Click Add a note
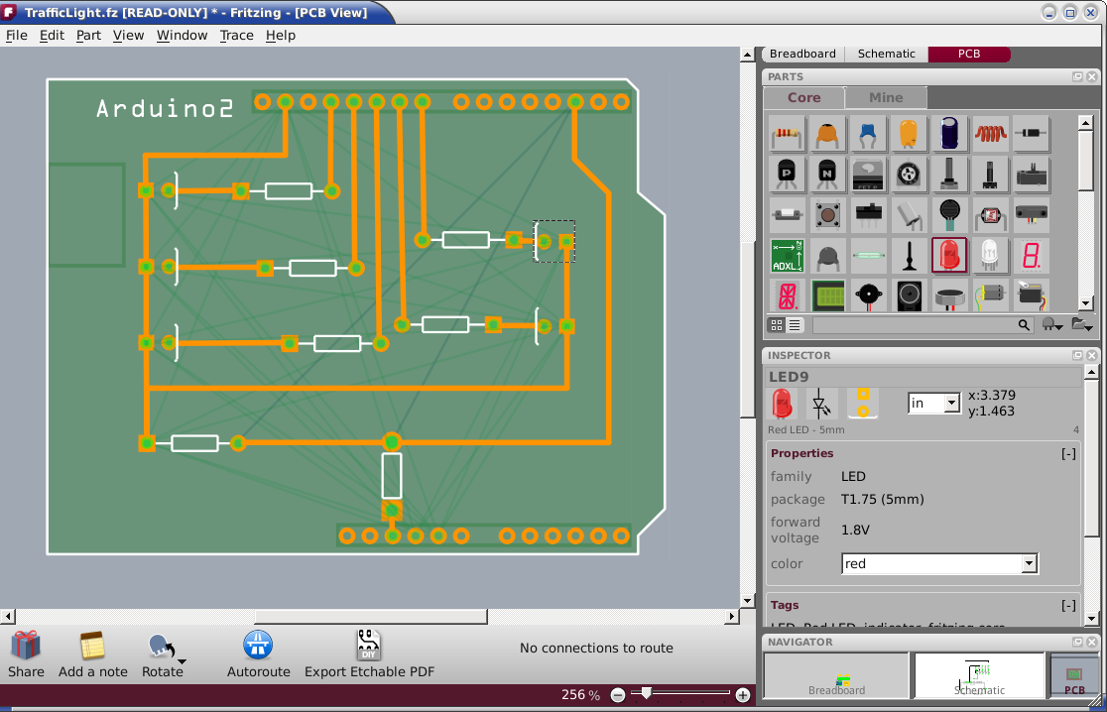 pos(92,654)
